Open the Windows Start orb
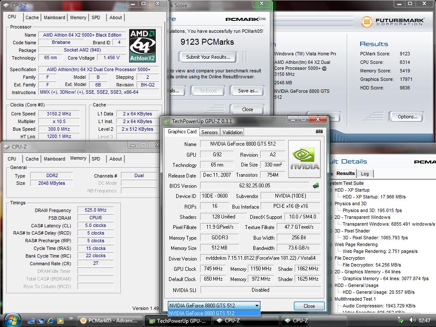 click(12, 320)
